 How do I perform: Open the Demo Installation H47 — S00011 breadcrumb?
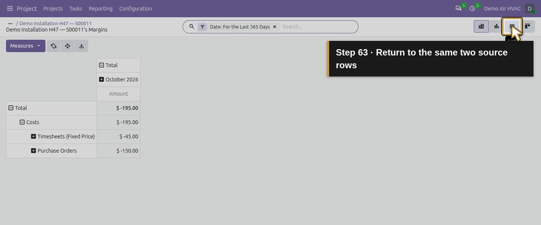point(56,23)
